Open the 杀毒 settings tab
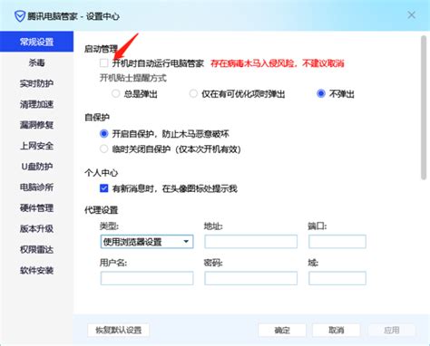This screenshot has width=430, height=346. [x=36, y=62]
